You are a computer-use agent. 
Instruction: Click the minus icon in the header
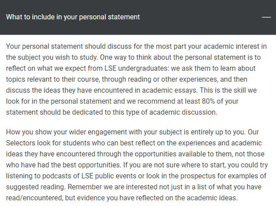coord(266,17)
